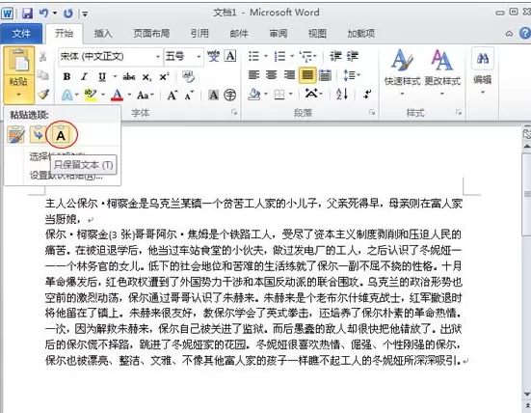This screenshot has height=413, width=531.
Task: Click the clear formatting icon
Action: 188,76
